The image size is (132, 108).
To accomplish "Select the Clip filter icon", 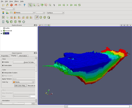I will coord(11,22).
